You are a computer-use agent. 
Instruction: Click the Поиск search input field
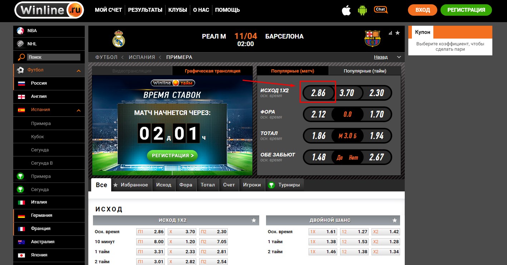54,57
